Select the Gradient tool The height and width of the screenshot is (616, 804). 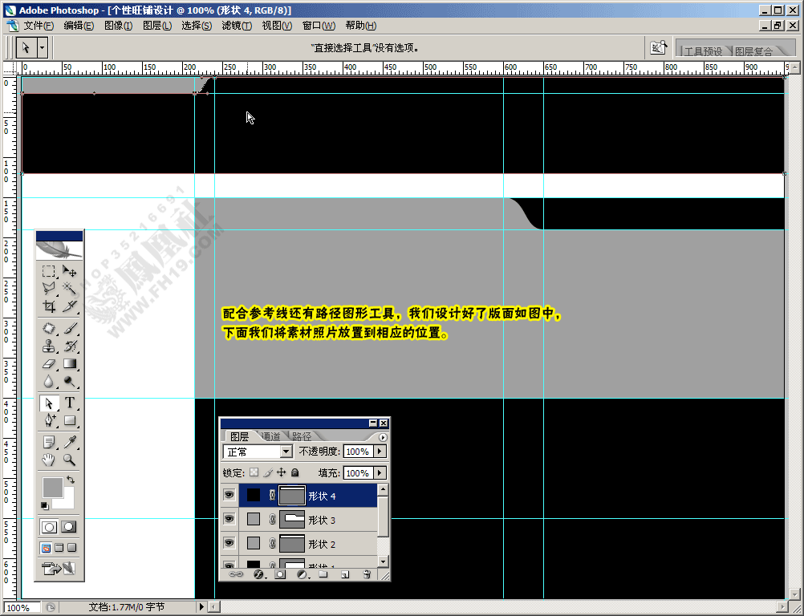(69, 364)
